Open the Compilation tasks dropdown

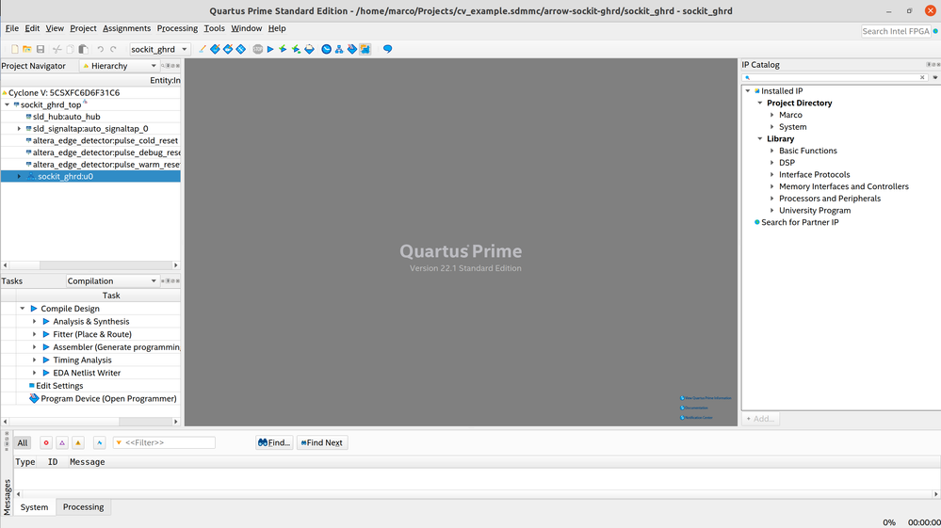tap(112, 281)
